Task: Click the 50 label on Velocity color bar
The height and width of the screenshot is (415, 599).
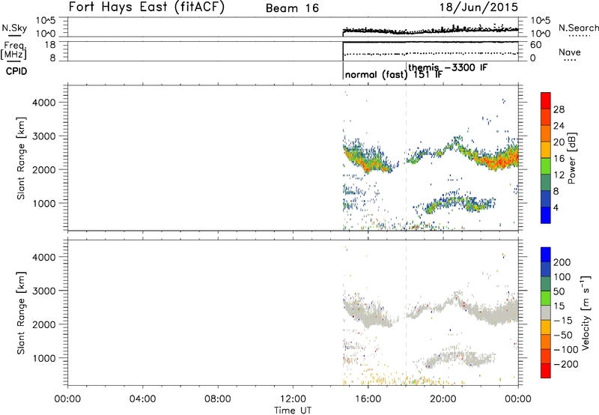Action: pyautogui.click(x=559, y=291)
